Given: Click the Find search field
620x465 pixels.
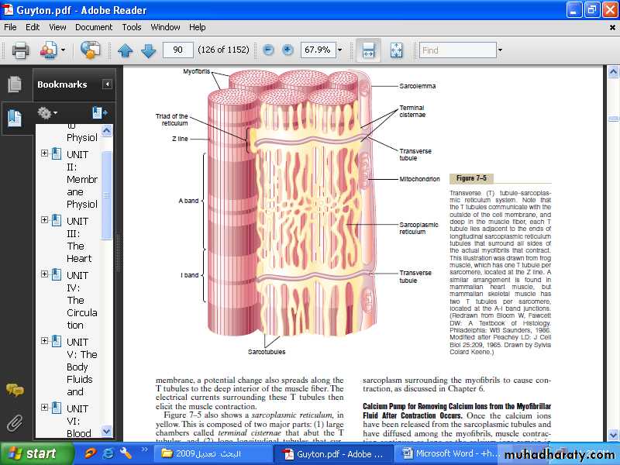Looking at the screenshot, I should (x=457, y=50).
